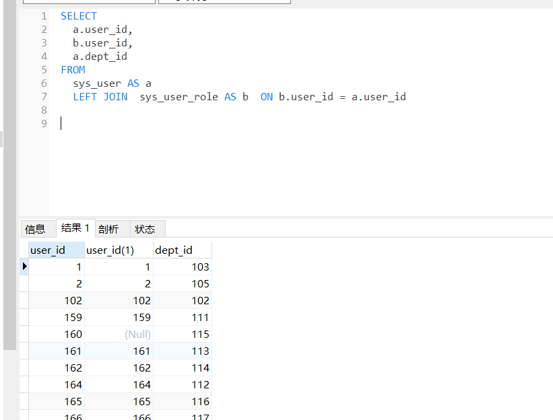Viewport: 553px width, 420px height.
Task: Click the a.dept_id text on line 4
Action: [100, 57]
